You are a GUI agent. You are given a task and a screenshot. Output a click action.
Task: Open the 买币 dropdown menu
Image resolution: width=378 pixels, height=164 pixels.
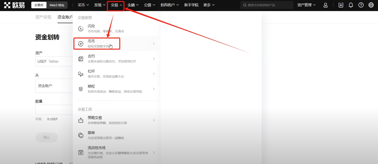tap(83, 5)
